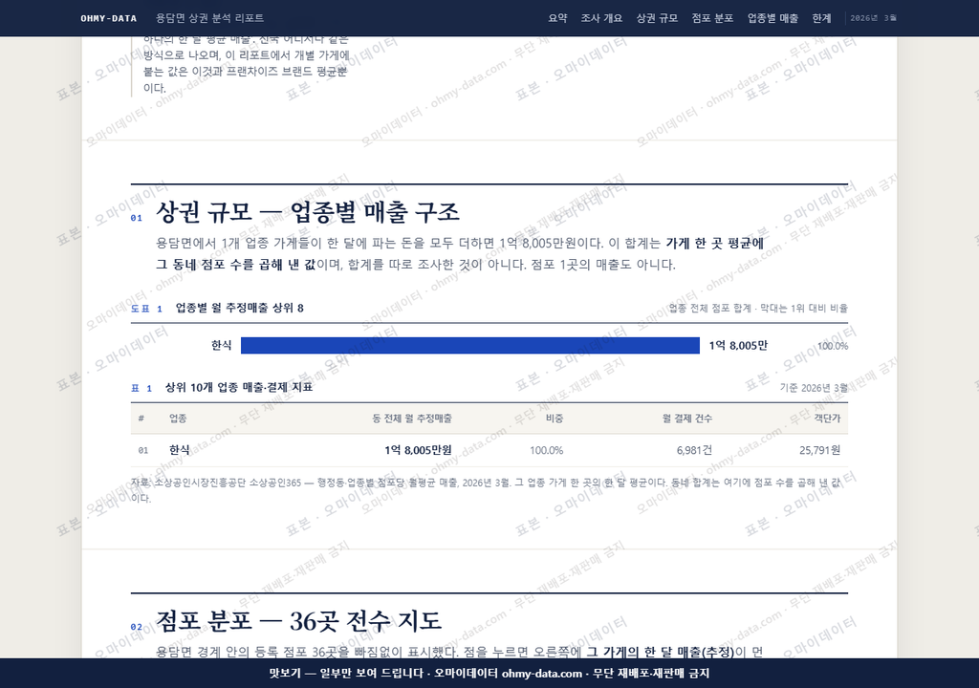Click the 1억 8,005만원 table cell

[x=419, y=450]
